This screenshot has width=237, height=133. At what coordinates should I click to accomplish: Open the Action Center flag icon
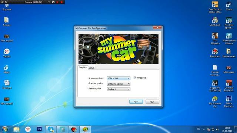(x=208, y=130)
